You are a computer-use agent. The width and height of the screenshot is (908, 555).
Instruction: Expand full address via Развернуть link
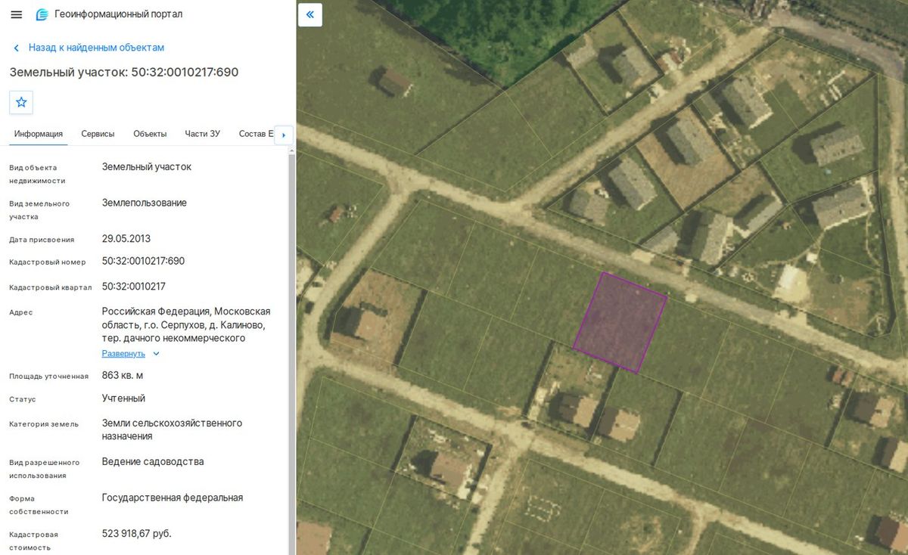point(123,353)
